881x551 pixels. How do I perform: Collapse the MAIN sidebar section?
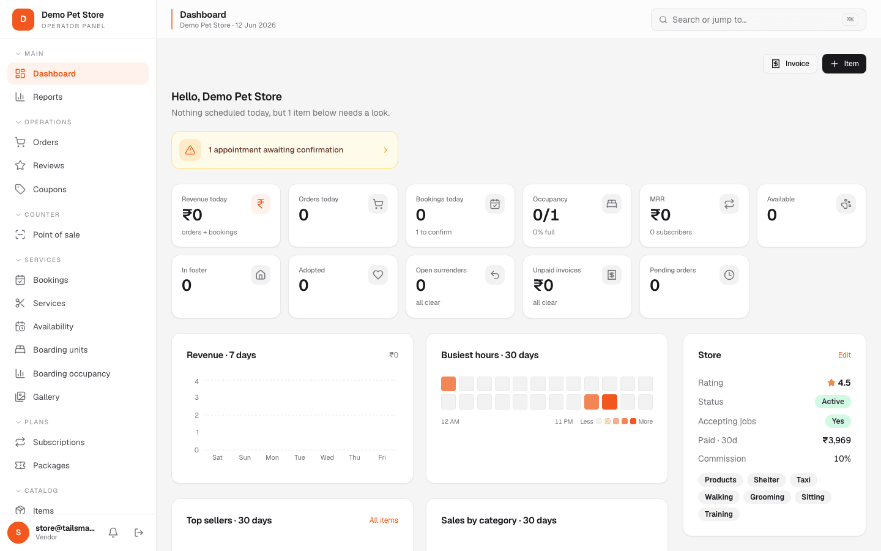29,54
